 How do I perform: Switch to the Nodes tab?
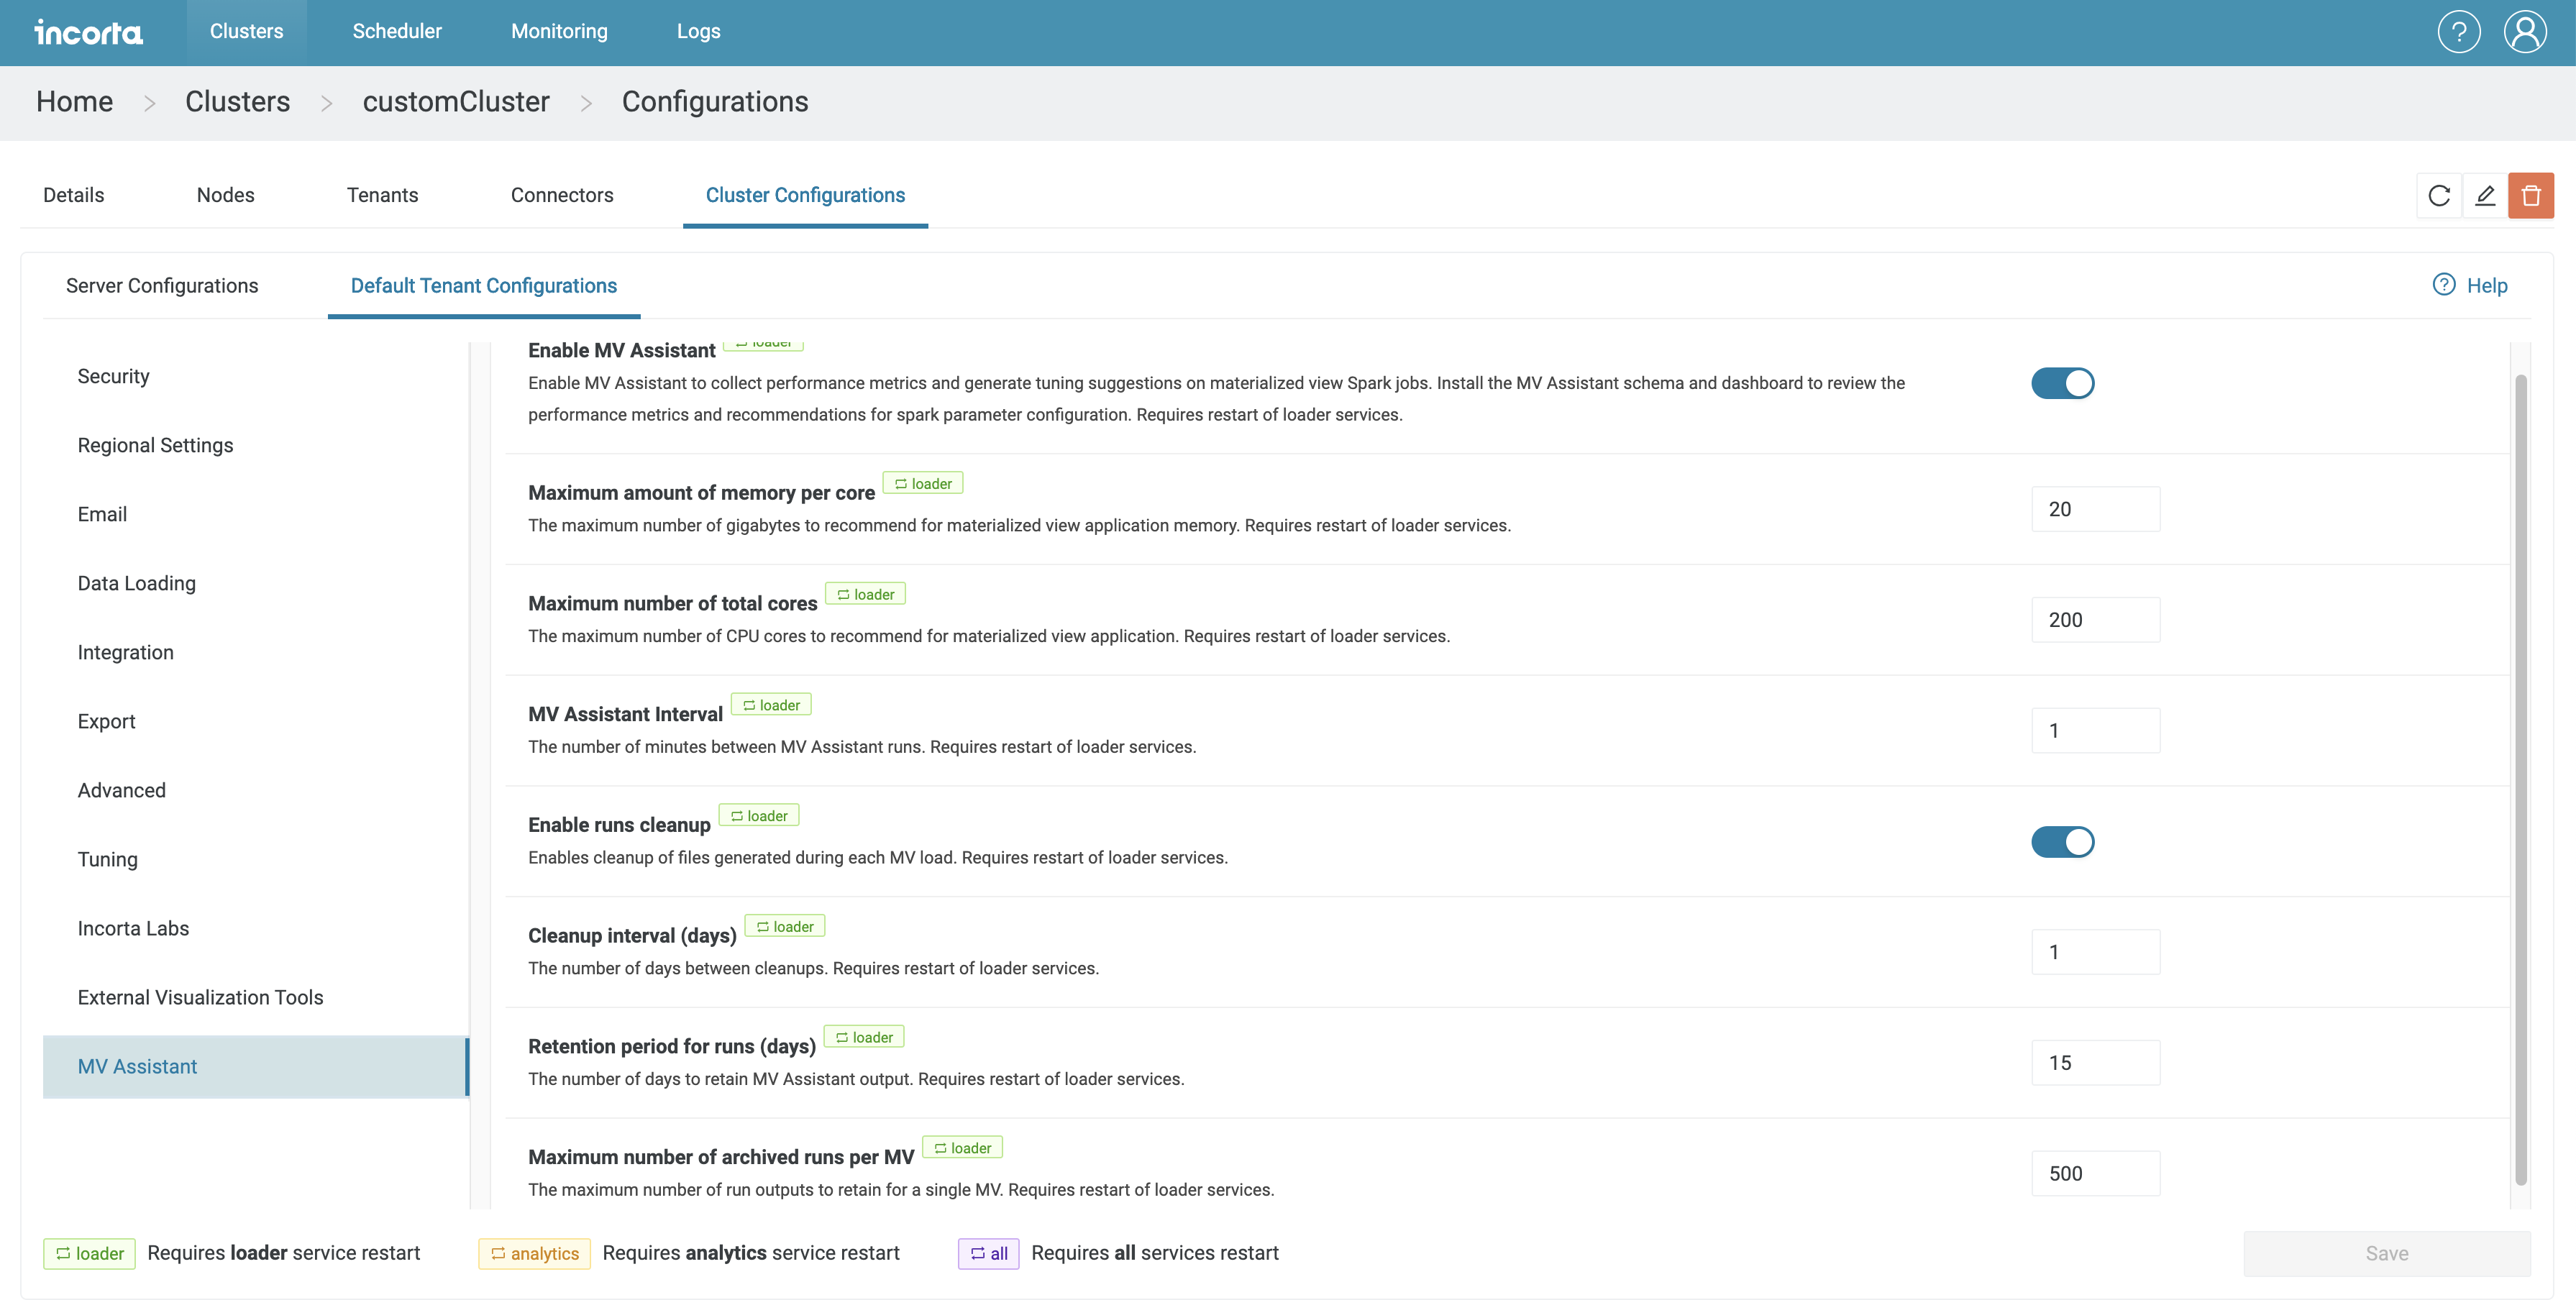225,196
